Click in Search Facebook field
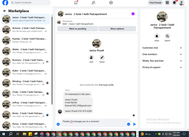Viewport: 189px width, 137px height. [30, 3]
